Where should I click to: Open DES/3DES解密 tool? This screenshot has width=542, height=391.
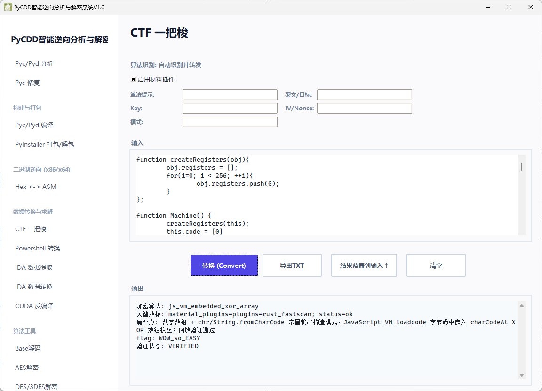pyautogui.click(x=36, y=387)
